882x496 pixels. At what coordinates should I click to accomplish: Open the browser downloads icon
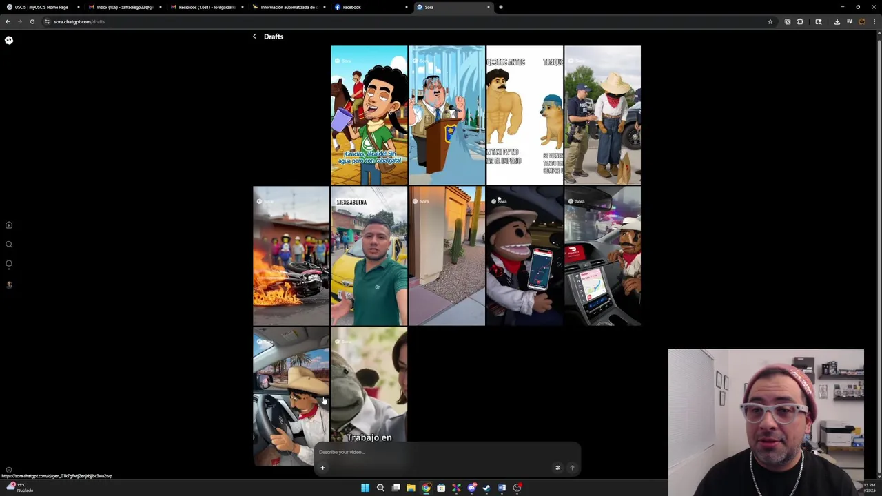(837, 21)
